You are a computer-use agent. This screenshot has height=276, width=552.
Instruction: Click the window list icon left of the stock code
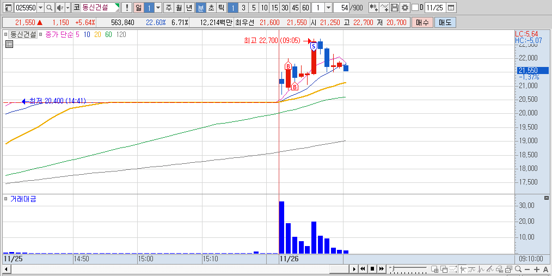coord(9,8)
